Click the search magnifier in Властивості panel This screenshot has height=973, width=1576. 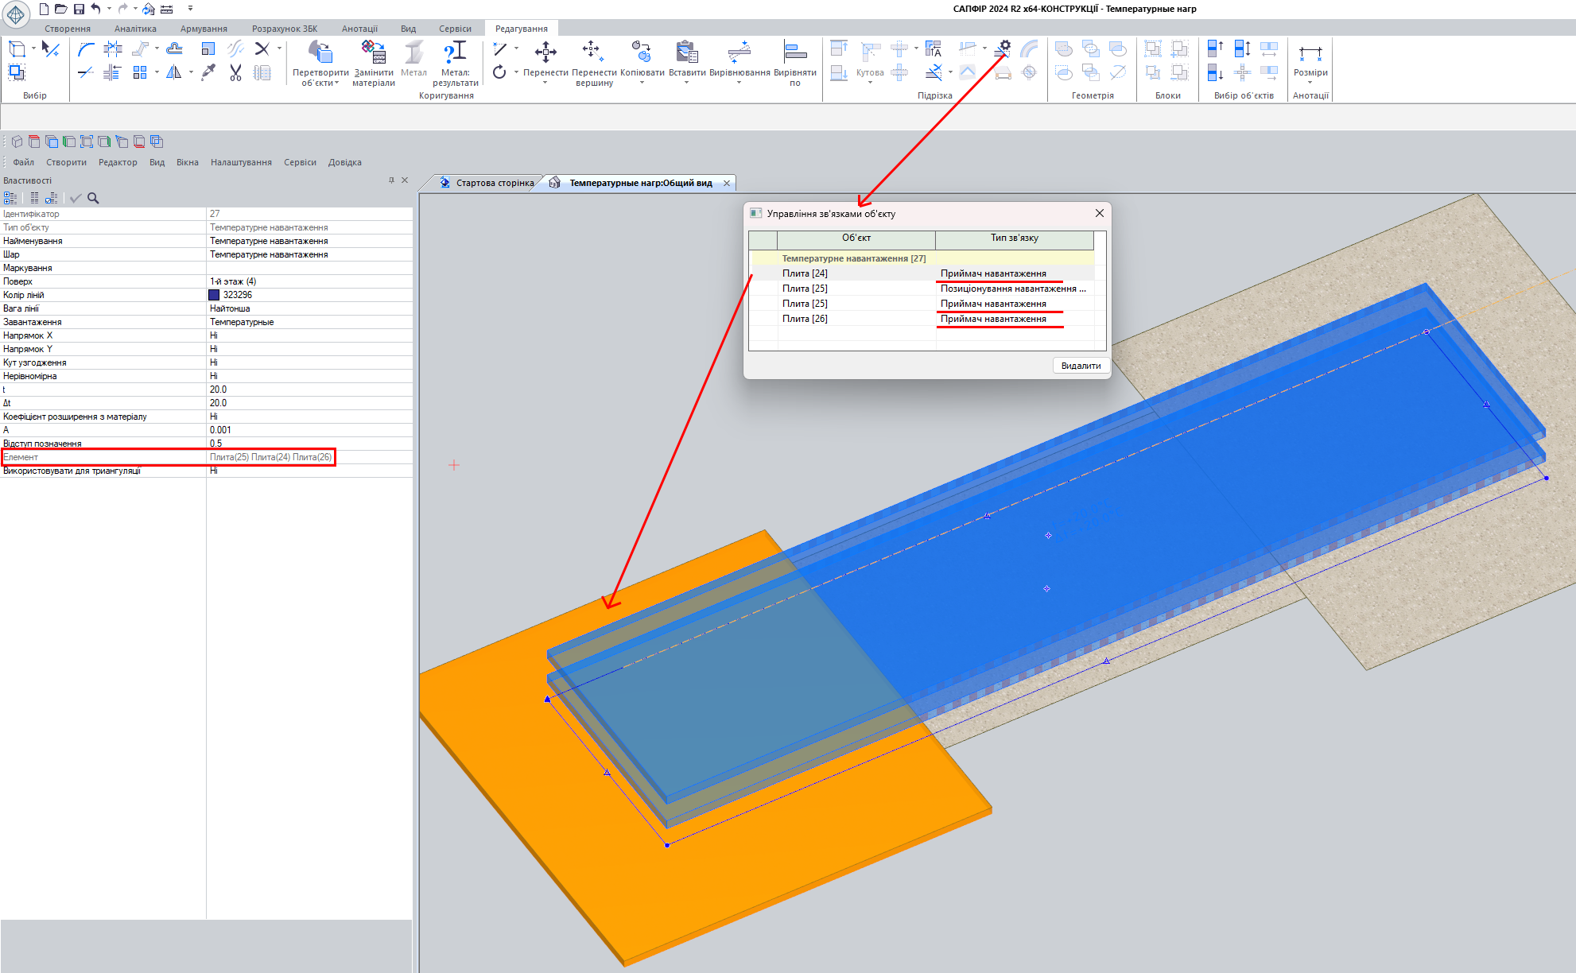[93, 198]
